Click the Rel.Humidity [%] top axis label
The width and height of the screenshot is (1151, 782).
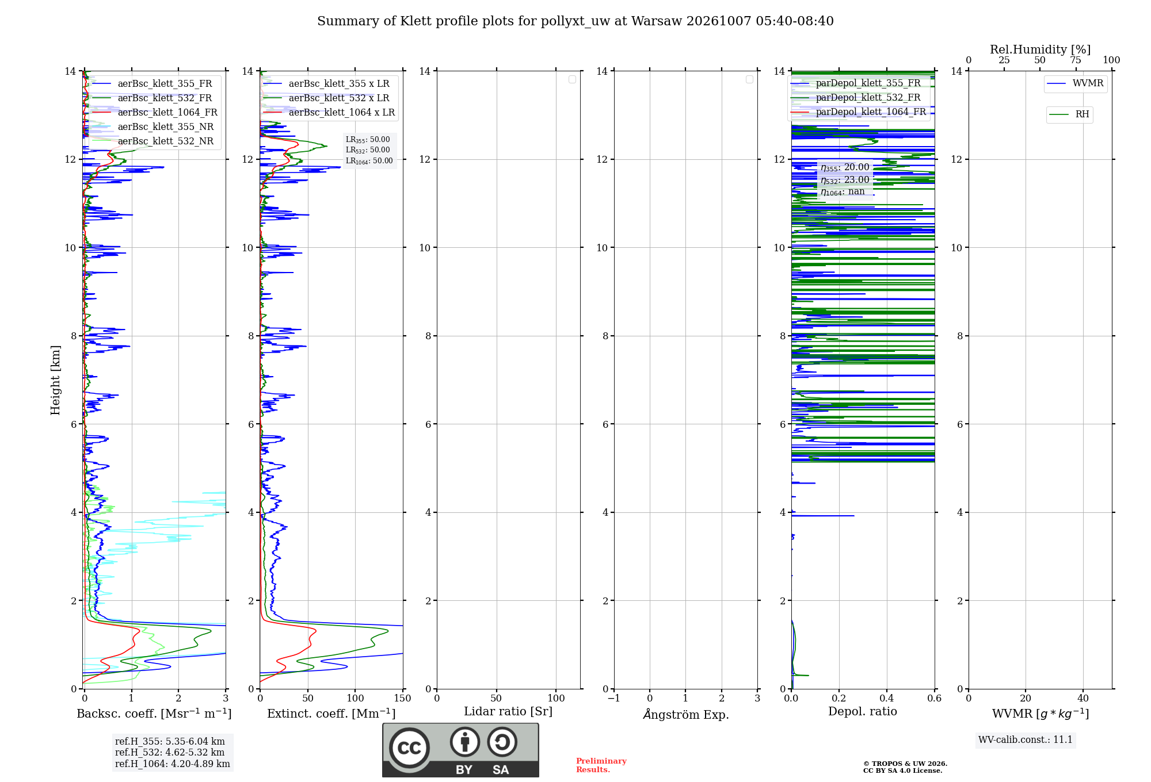1041,49
